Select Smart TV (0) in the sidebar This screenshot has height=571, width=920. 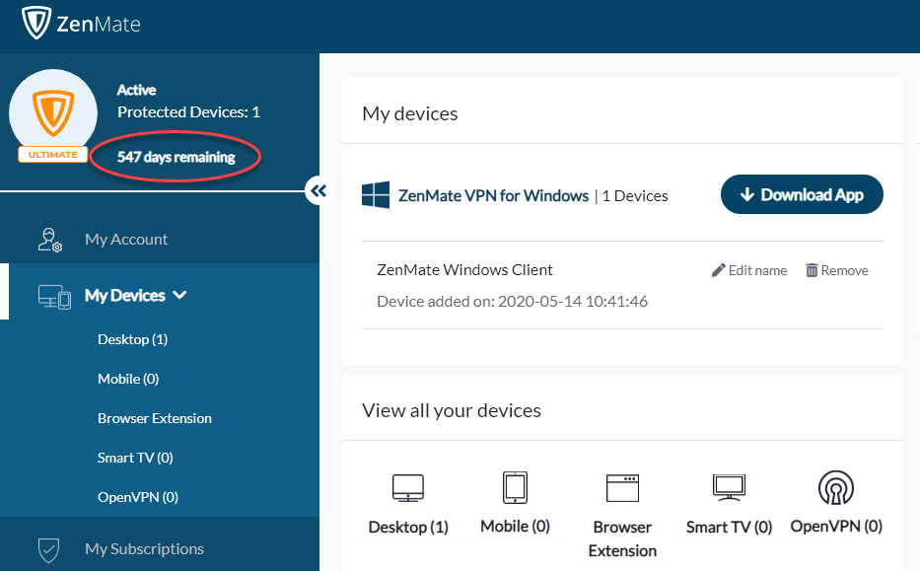coord(135,458)
